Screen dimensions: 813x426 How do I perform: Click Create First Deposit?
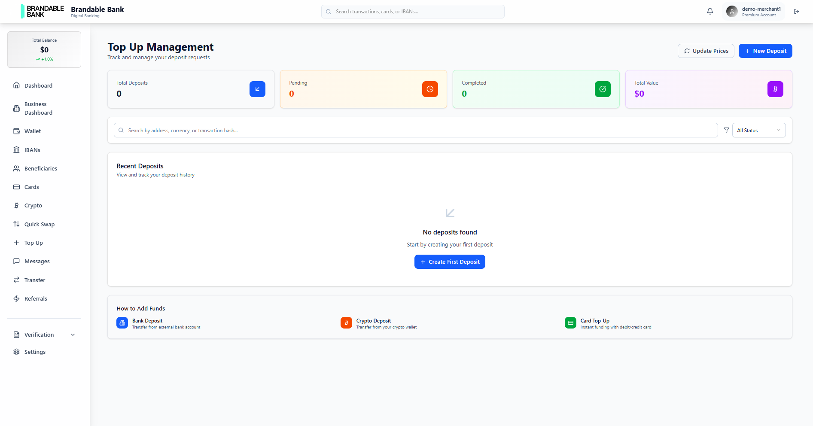point(449,262)
